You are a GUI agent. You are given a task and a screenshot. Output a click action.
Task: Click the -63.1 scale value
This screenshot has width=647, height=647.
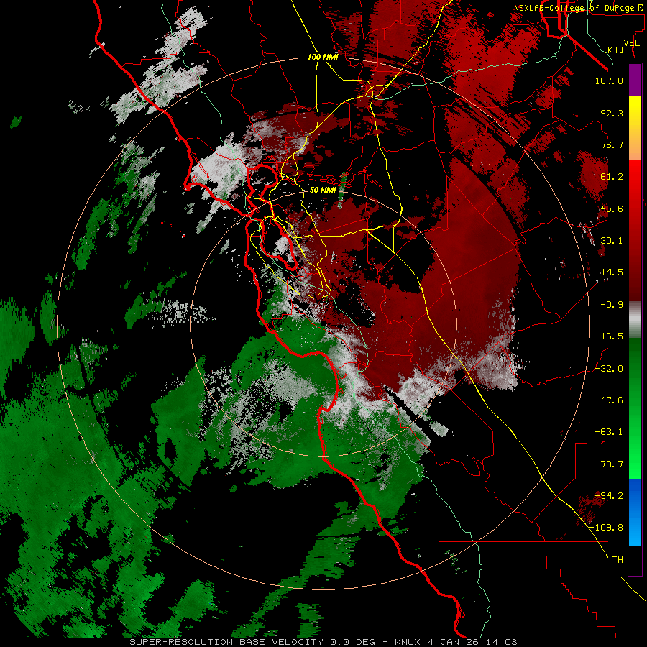pyautogui.click(x=609, y=432)
